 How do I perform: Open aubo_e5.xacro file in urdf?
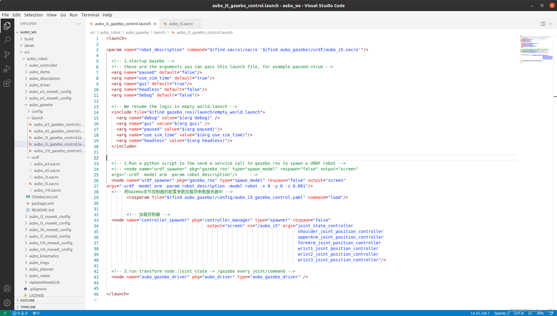click(x=50, y=170)
